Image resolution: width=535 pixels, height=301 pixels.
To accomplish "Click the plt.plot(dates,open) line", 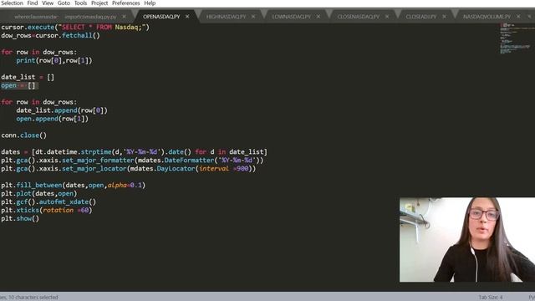I will (39, 193).
